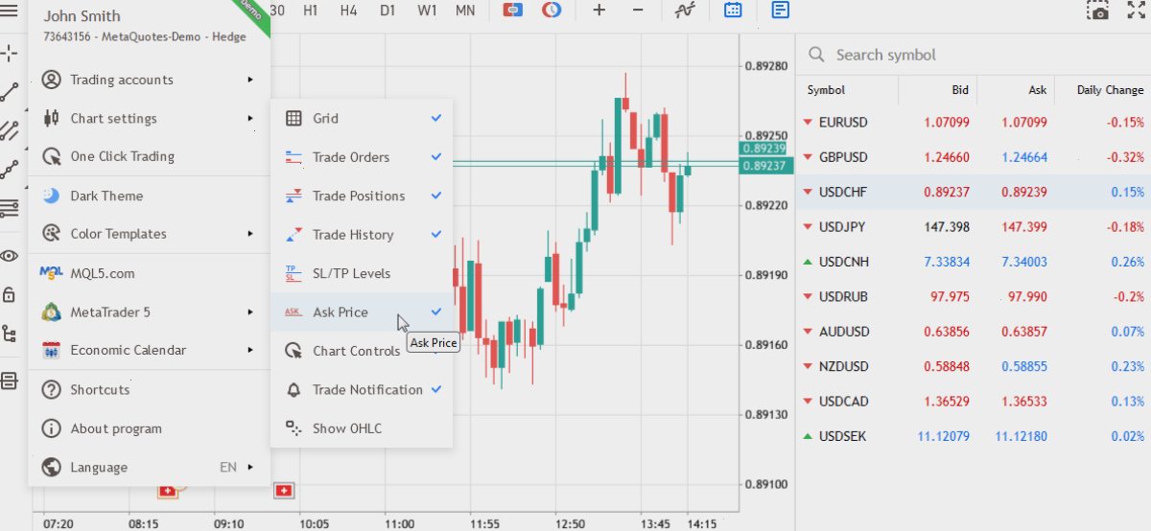
Task: Expand the MetaTrader 5 submenu
Action: pos(149,312)
